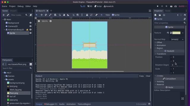The image size is (190, 106).
Task: Toggle FileSystem split view mode
Action: tap(31, 64)
